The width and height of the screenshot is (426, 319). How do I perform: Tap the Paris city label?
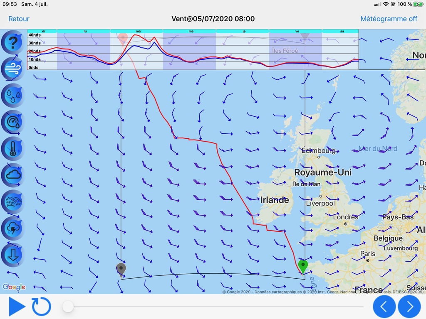pos(368,254)
